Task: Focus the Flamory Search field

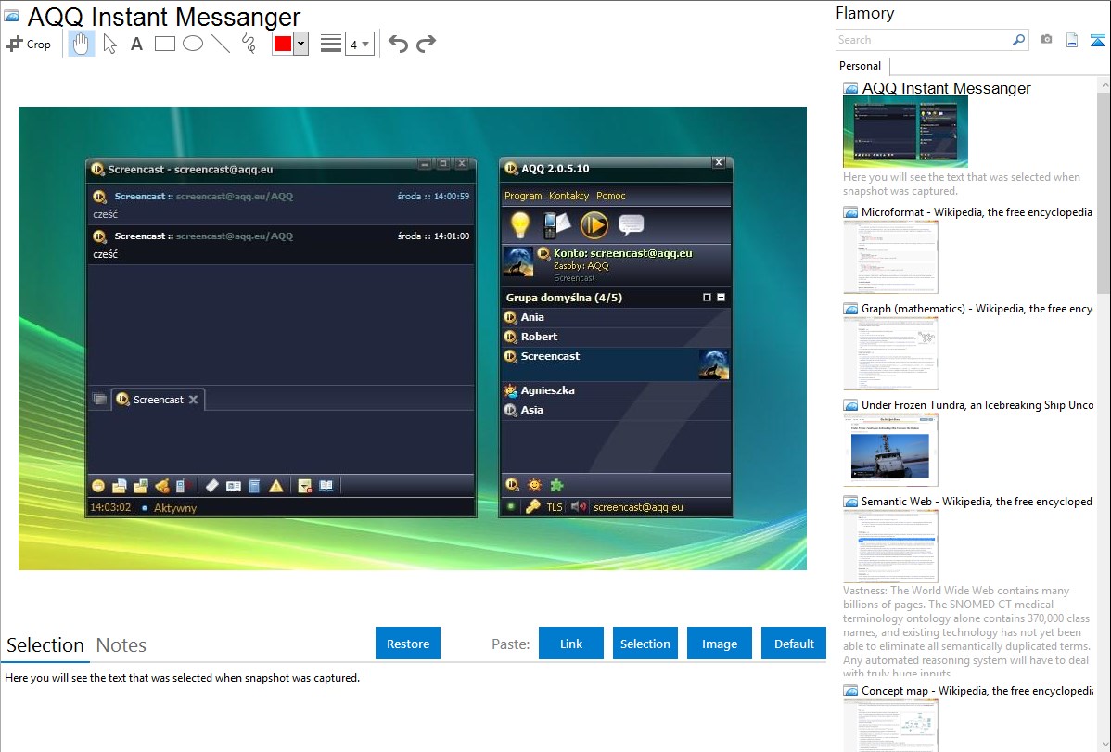Action: [x=922, y=40]
